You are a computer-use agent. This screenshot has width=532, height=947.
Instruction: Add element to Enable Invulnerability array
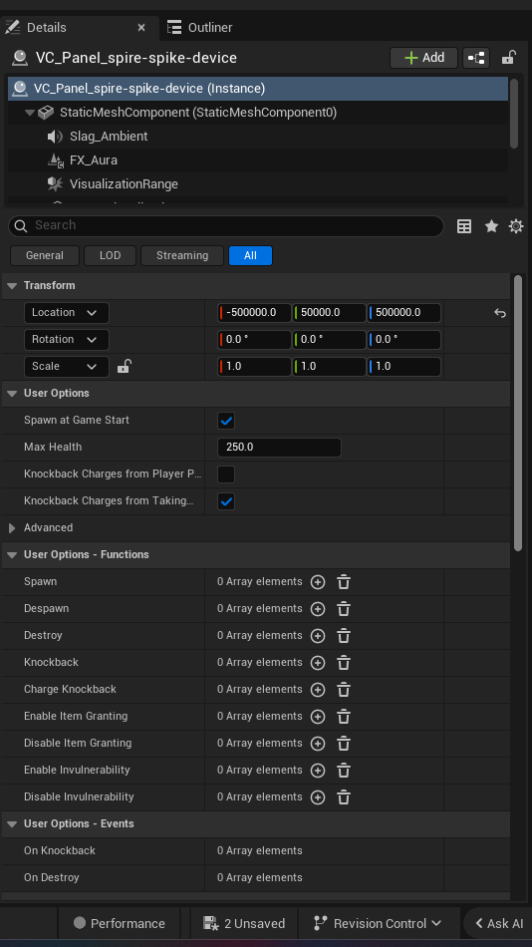(318, 771)
